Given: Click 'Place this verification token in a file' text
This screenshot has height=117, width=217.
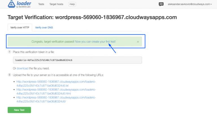Looking at the screenshot, I should click(34, 52).
